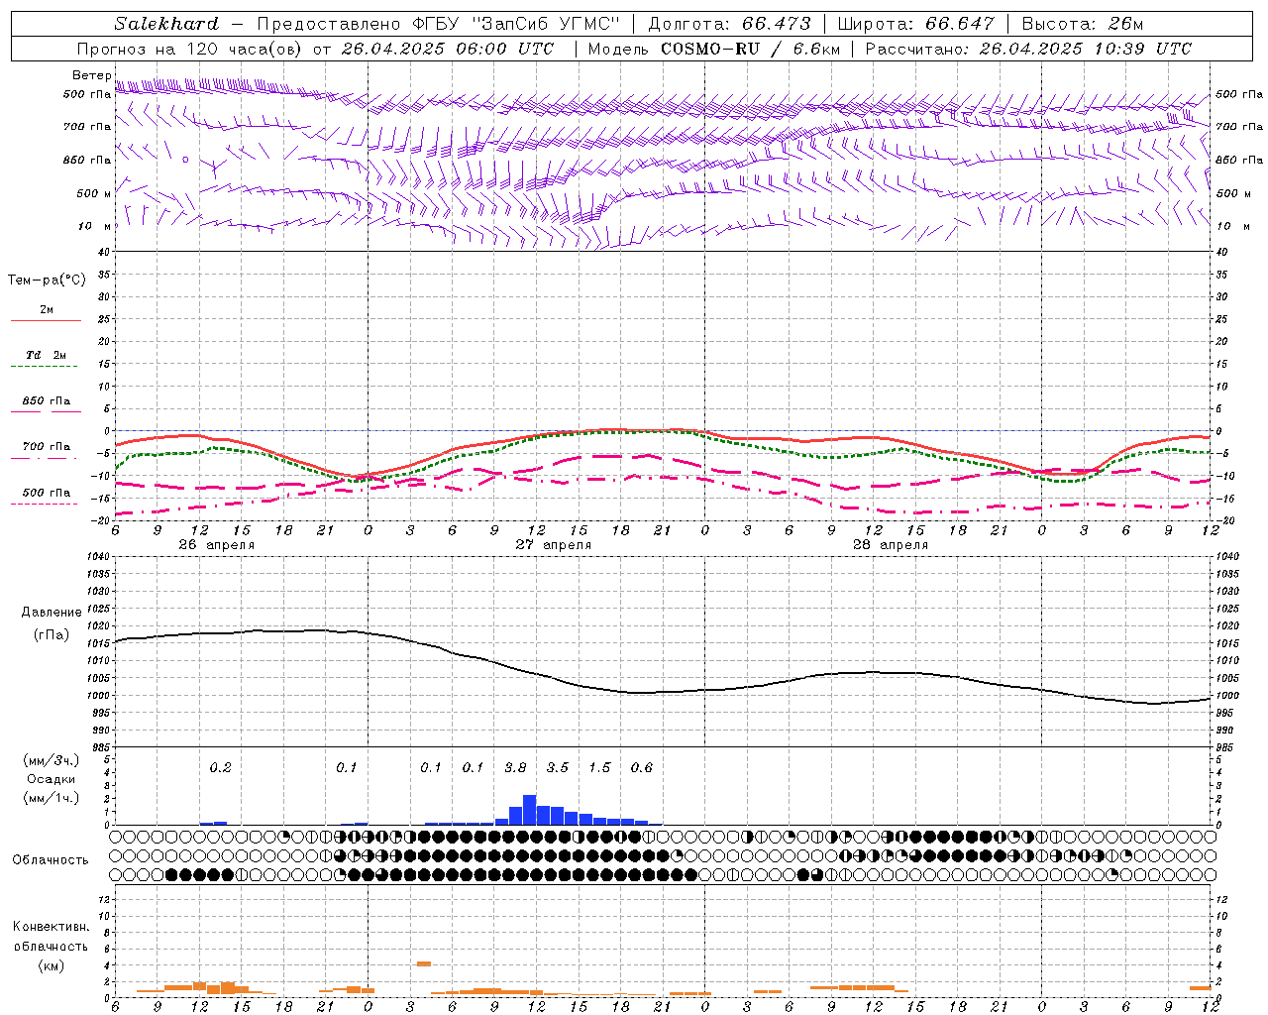Click the 1.5 precipitation total
The height and width of the screenshot is (1015, 1268).
click(599, 768)
